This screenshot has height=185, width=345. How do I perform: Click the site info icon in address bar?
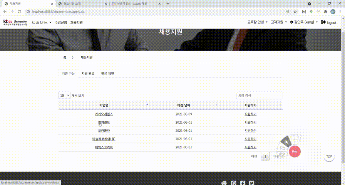coord(28,12)
